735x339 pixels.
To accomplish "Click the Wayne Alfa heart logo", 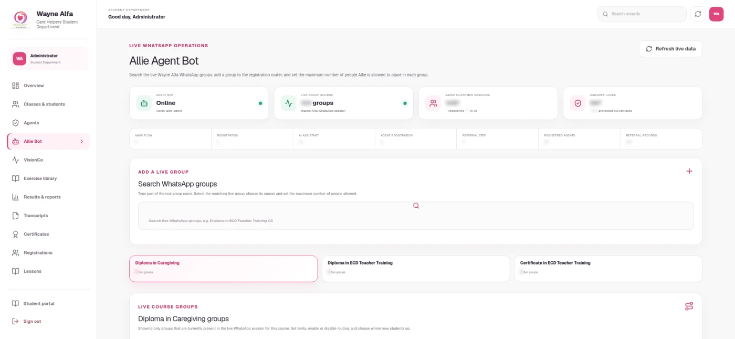I will tap(22, 19).
